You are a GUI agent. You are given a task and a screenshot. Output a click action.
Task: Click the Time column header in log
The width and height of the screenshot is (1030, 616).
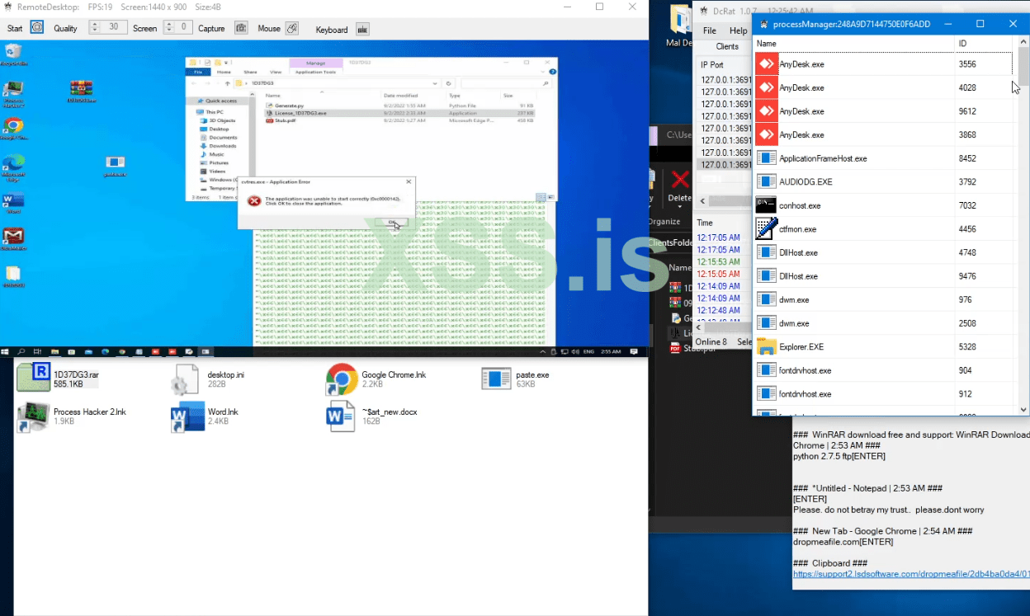point(705,223)
